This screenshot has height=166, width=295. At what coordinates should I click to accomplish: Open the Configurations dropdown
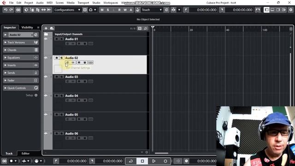coord(67,10)
